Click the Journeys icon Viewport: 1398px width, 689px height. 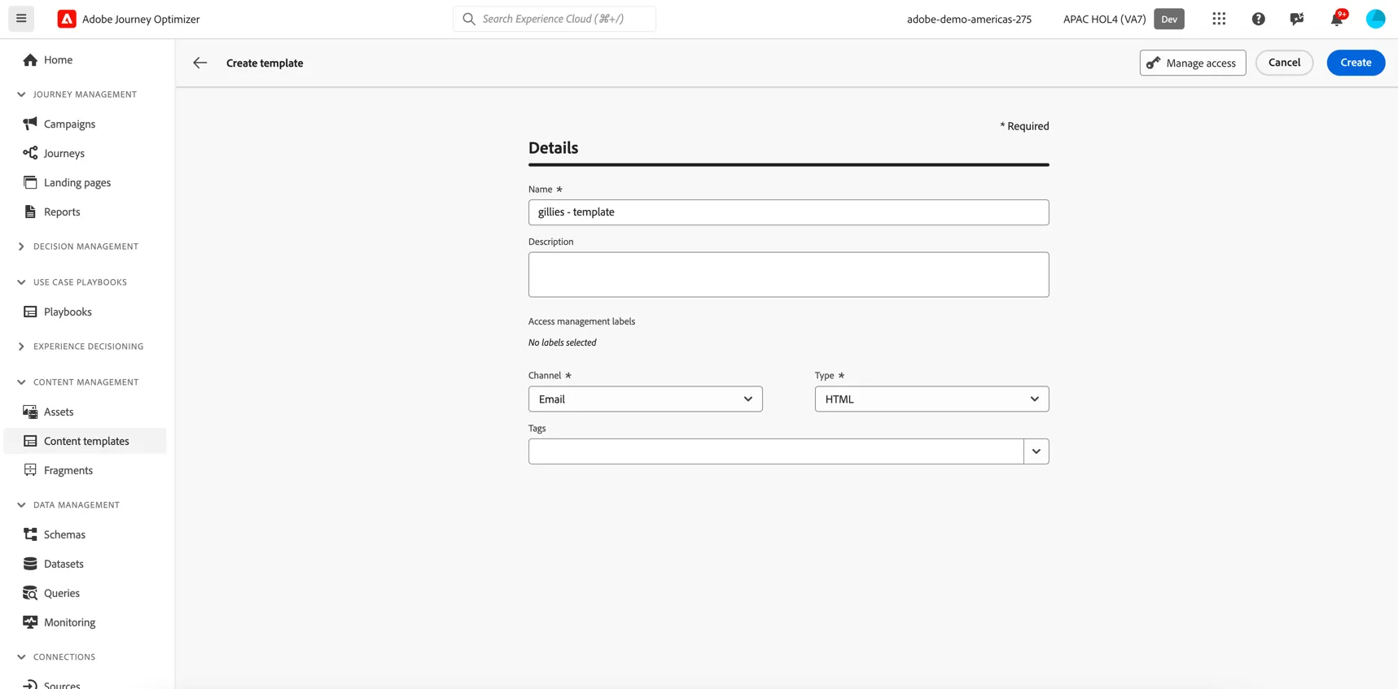[30, 153]
